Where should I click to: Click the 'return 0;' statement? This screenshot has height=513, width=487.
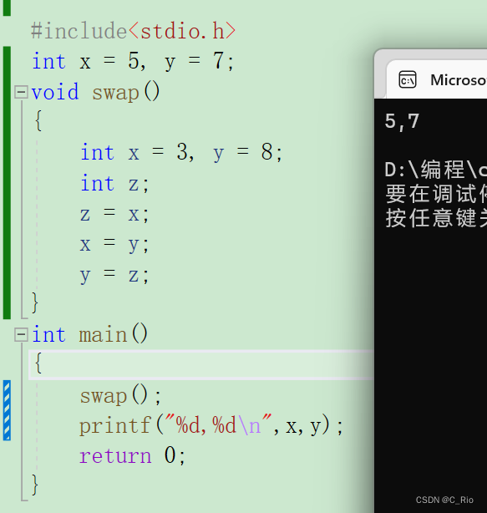tap(133, 455)
